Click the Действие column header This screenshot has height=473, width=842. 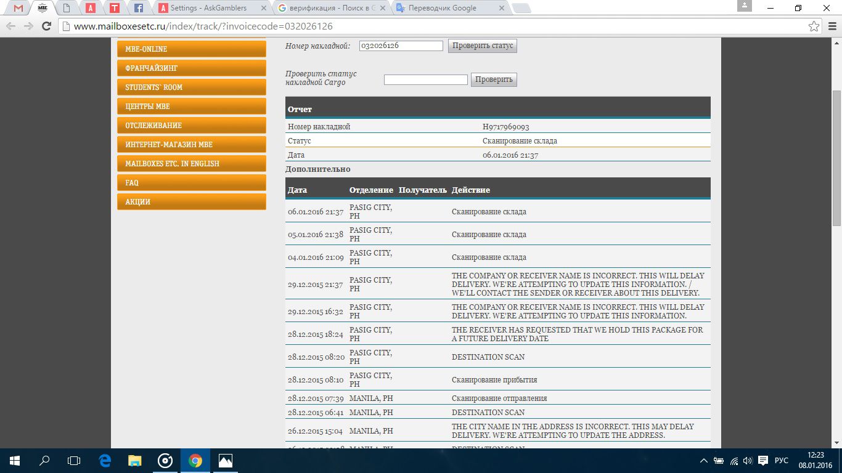coord(471,190)
